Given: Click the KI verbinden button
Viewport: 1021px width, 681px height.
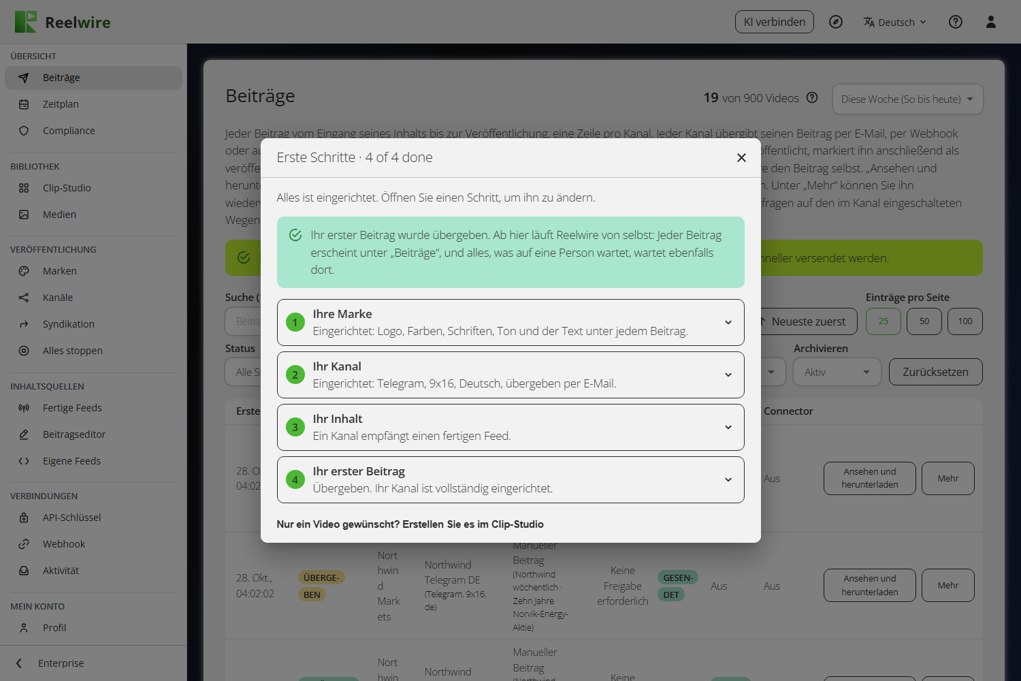Looking at the screenshot, I should click(x=775, y=22).
